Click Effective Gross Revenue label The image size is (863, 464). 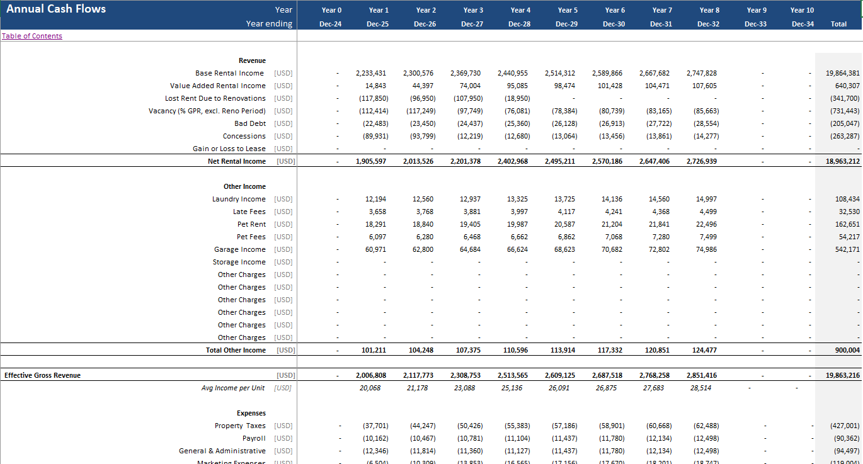click(x=42, y=375)
